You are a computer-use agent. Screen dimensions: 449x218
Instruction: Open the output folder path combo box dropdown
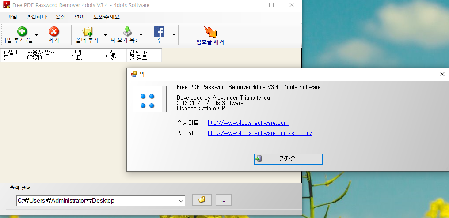tap(181, 201)
